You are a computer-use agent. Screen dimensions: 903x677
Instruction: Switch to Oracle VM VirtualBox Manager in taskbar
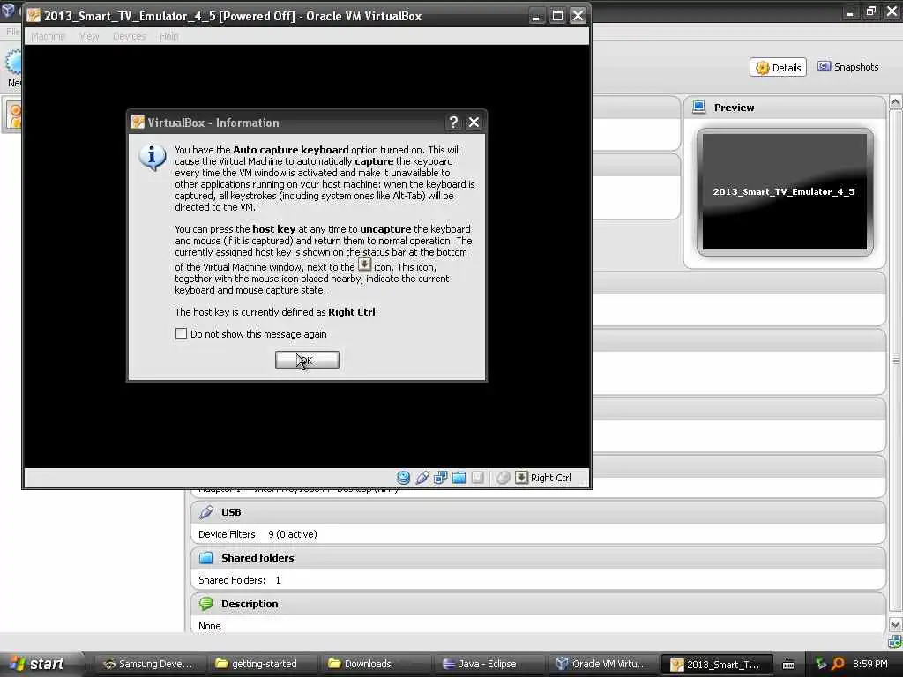click(x=601, y=664)
